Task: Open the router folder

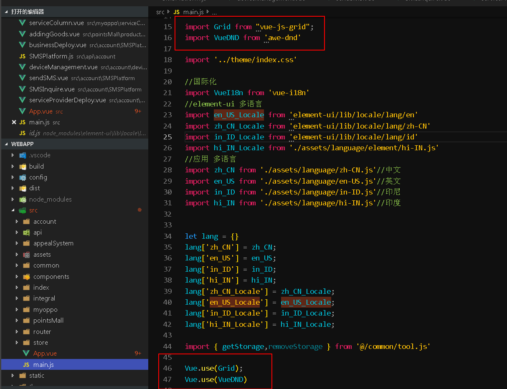Action: point(42,332)
